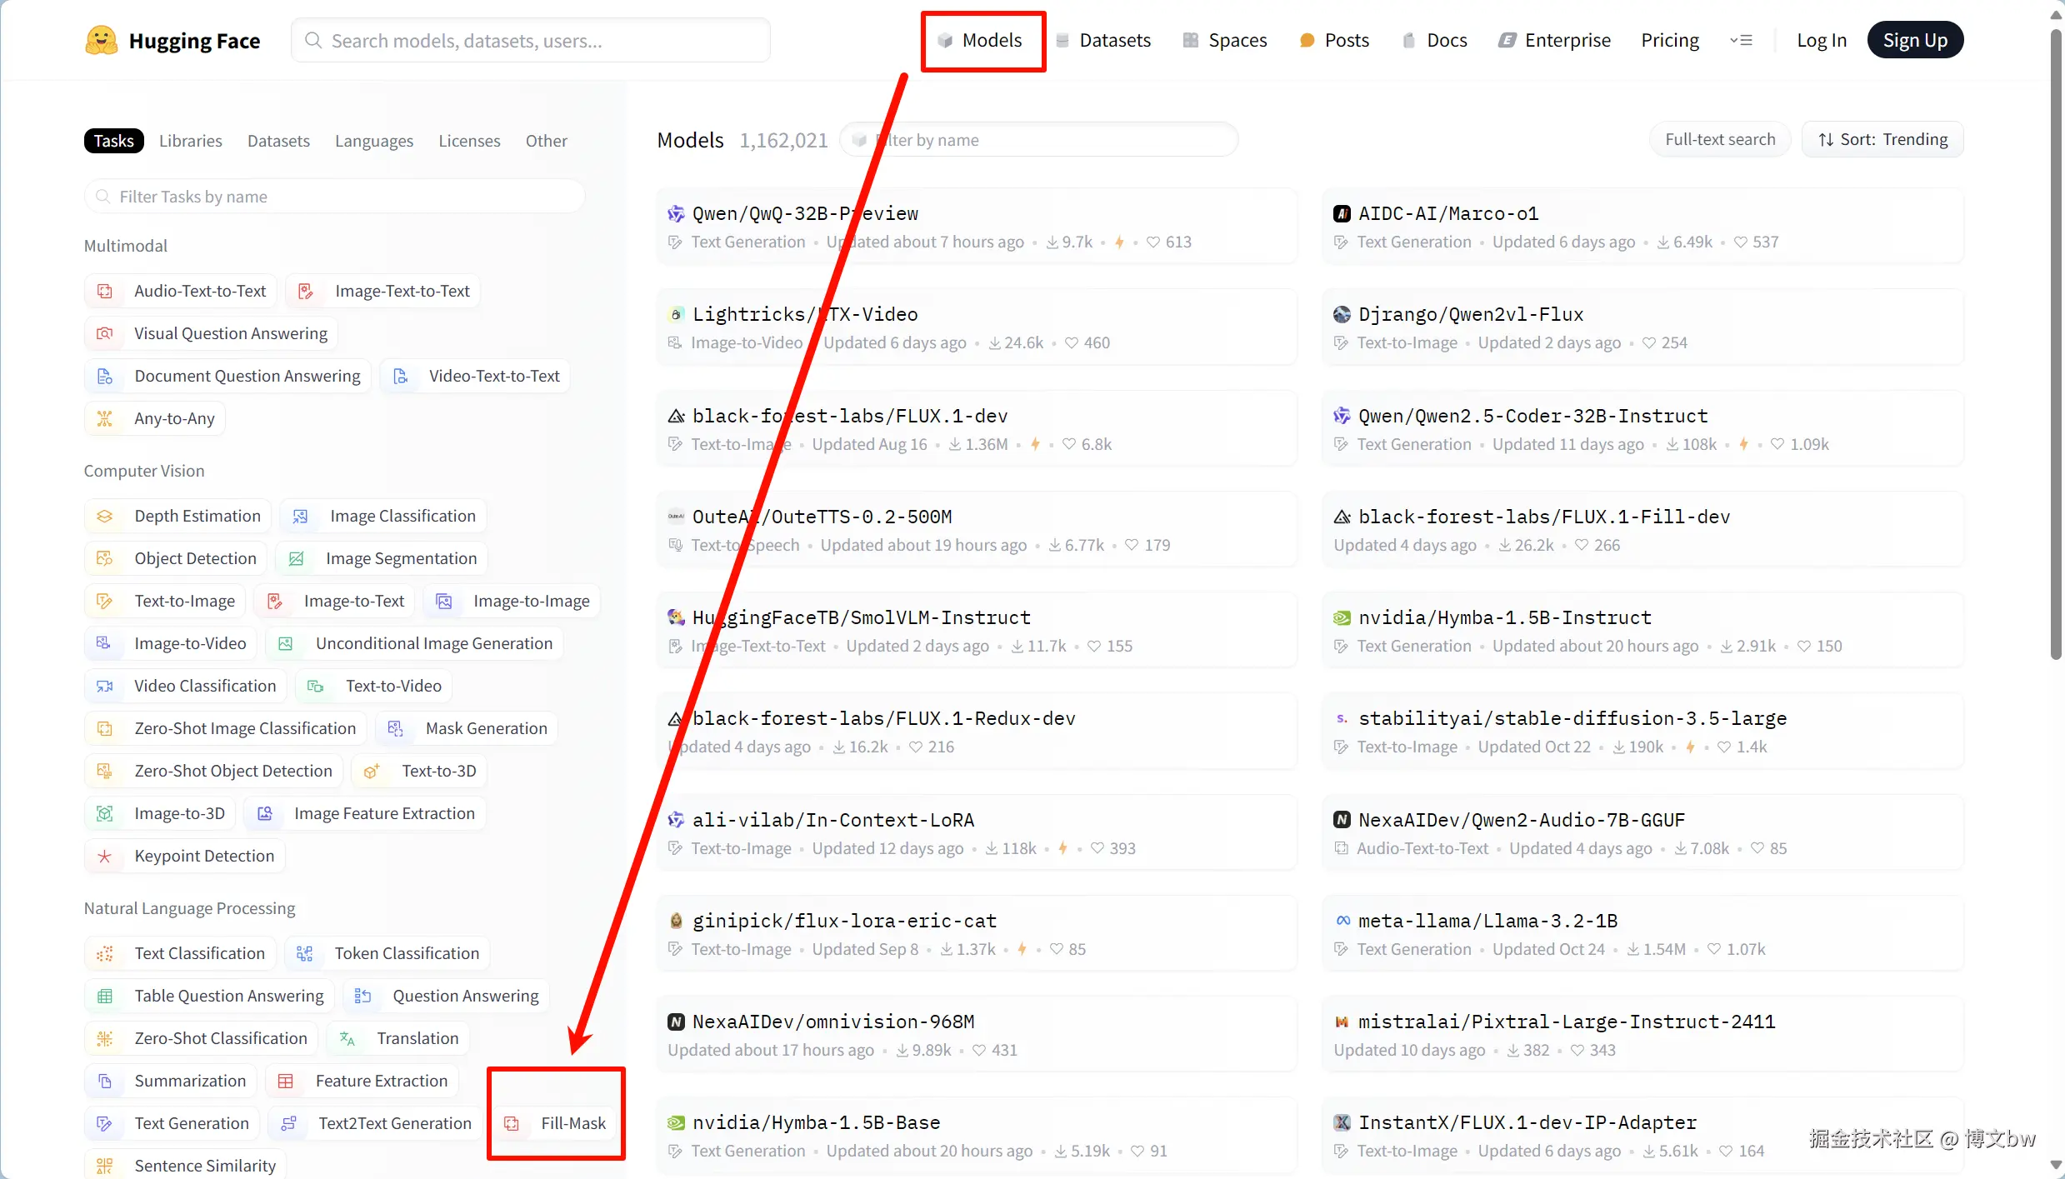Image resolution: width=2065 pixels, height=1179 pixels.
Task: Click the Depth Estimation task icon
Action: coord(105,516)
